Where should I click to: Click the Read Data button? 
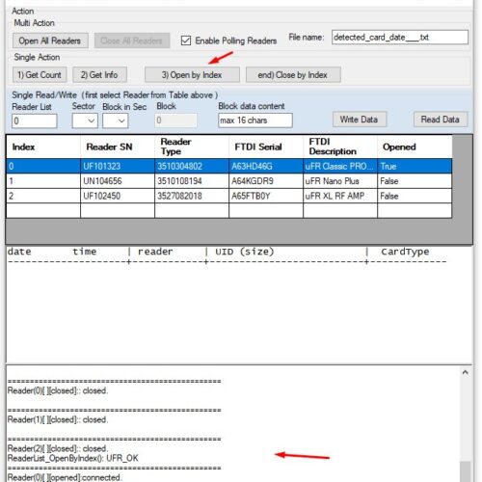tap(441, 120)
